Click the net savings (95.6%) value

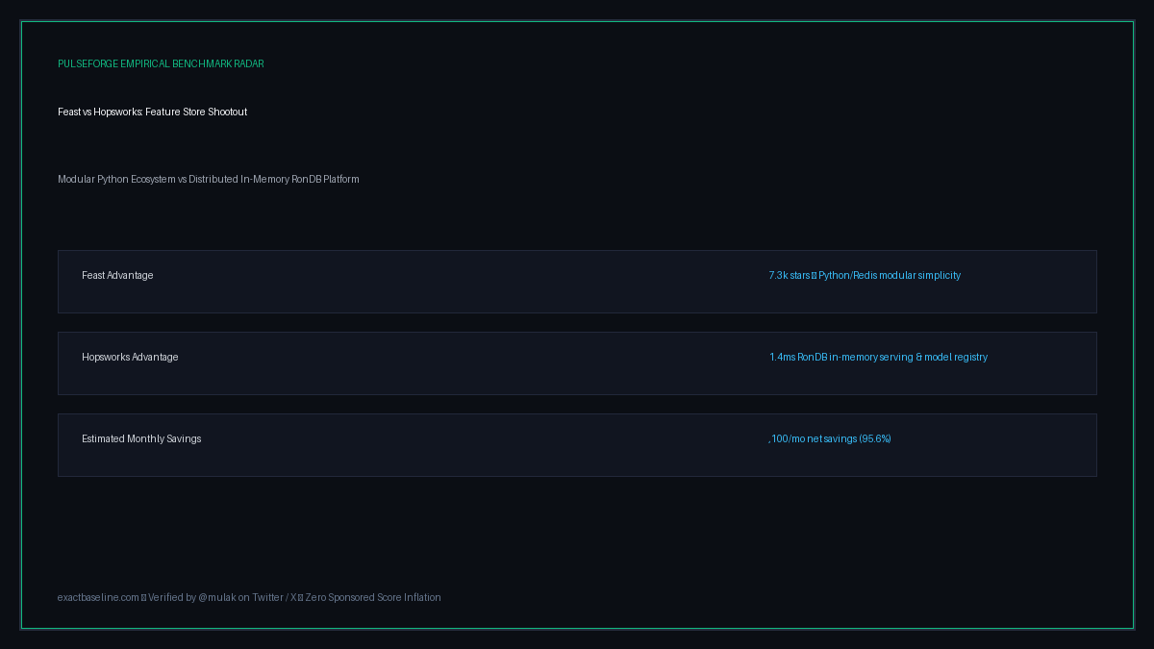pos(830,438)
